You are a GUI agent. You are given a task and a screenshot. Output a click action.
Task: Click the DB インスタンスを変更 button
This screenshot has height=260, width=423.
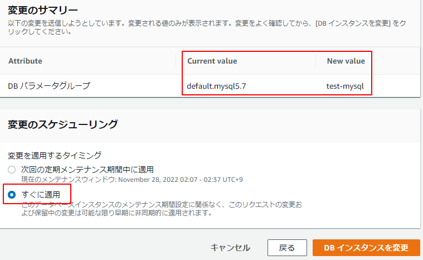click(x=366, y=248)
